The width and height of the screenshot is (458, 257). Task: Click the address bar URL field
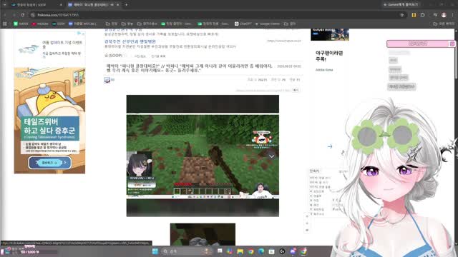pos(216,15)
